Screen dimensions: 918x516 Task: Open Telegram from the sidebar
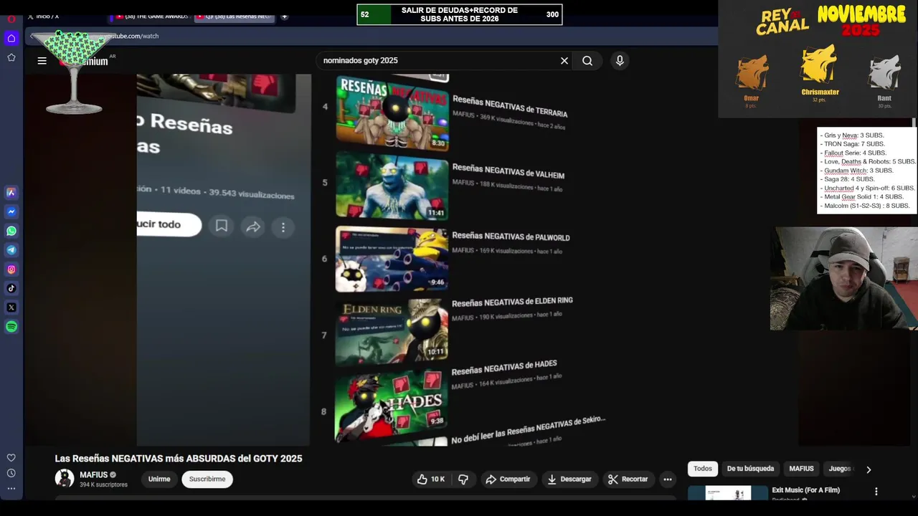click(11, 250)
